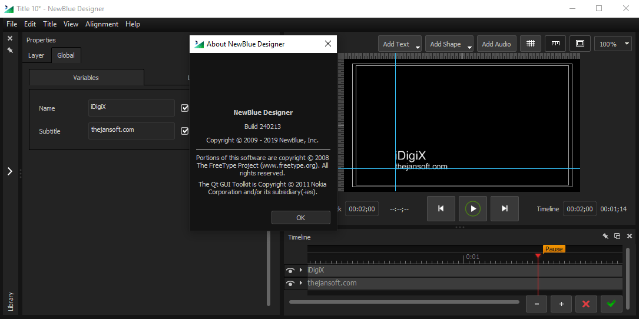The width and height of the screenshot is (639, 319).
Task: Toggle the Subtitle variable checkbox
Action: (185, 131)
